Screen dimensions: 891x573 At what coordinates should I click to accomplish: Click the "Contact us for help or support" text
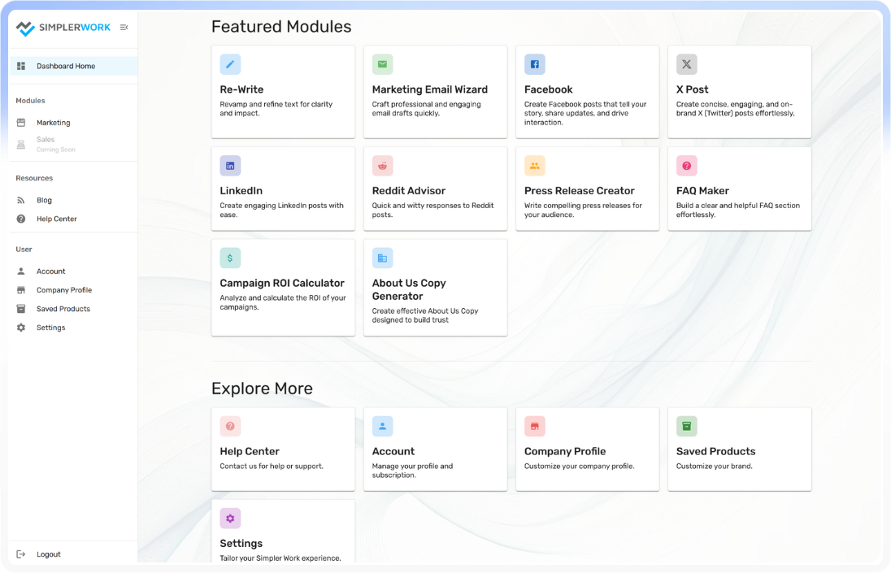point(272,467)
